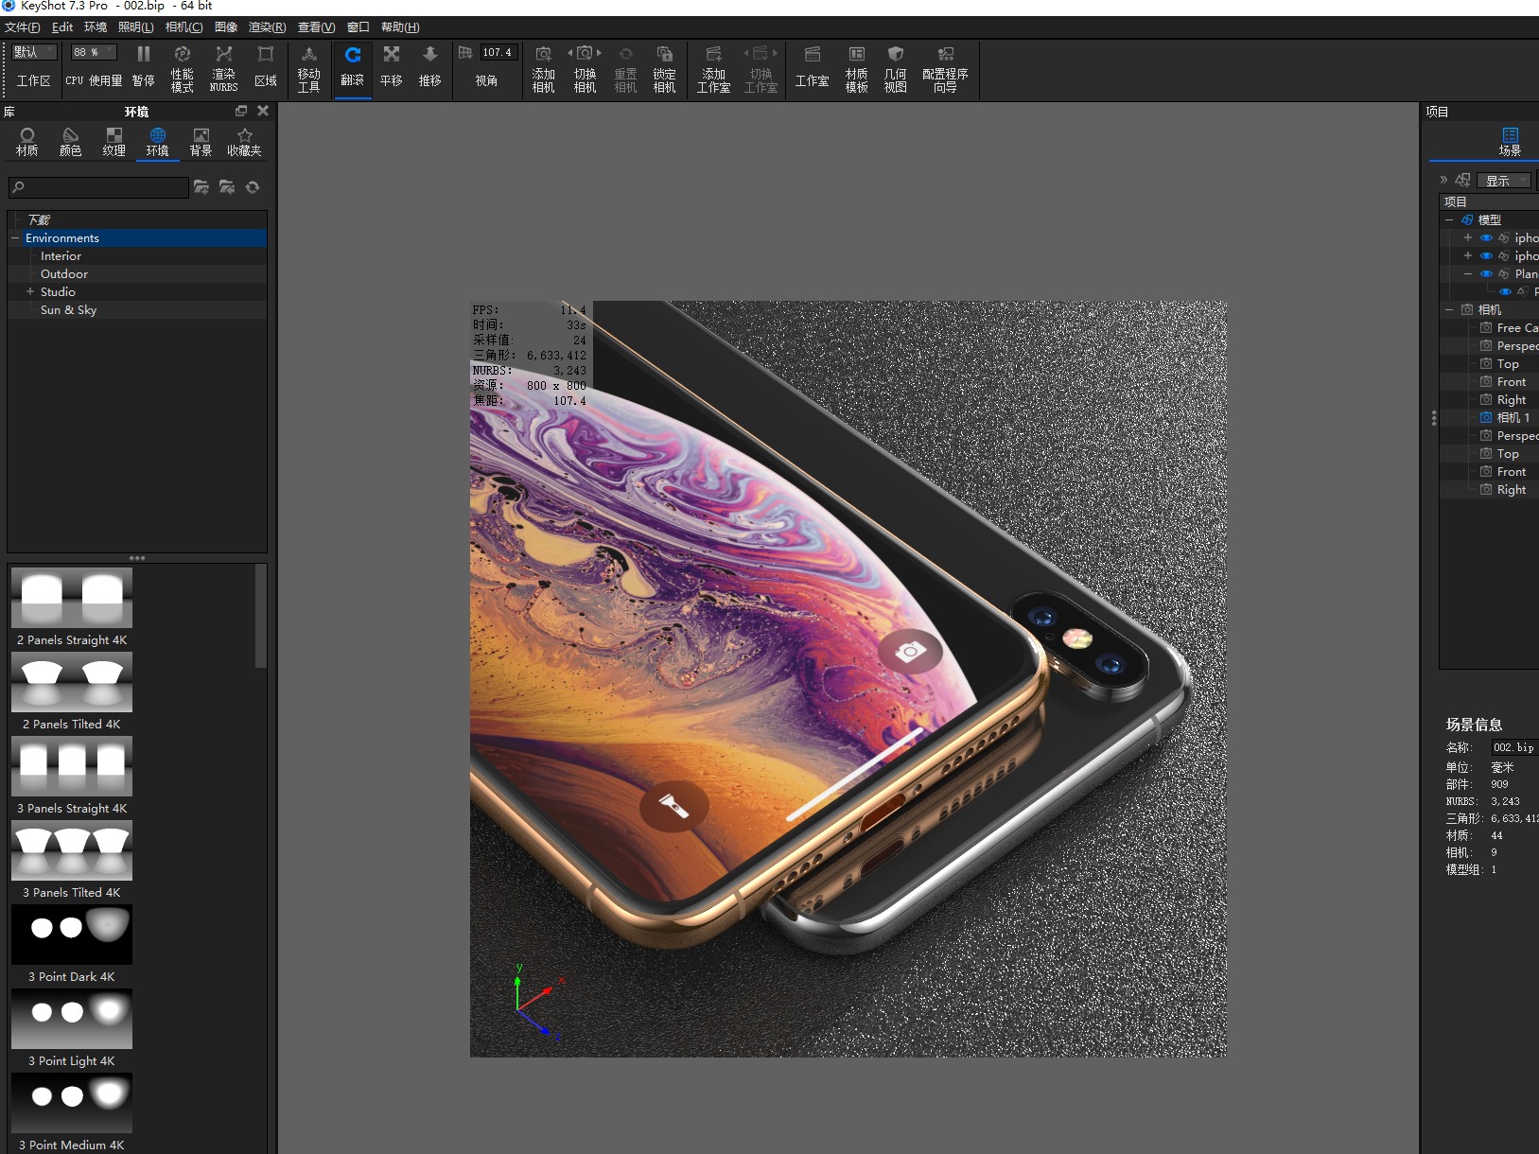Click the 添加工作室 button

click(714, 67)
